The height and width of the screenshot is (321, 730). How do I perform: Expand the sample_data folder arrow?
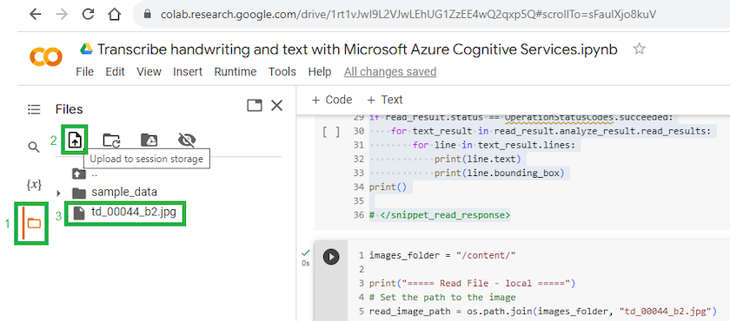pyautogui.click(x=59, y=193)
